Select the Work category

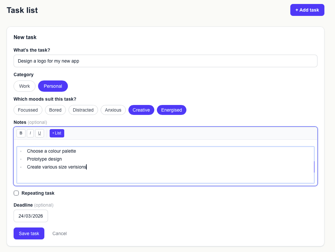coord(24,86)
